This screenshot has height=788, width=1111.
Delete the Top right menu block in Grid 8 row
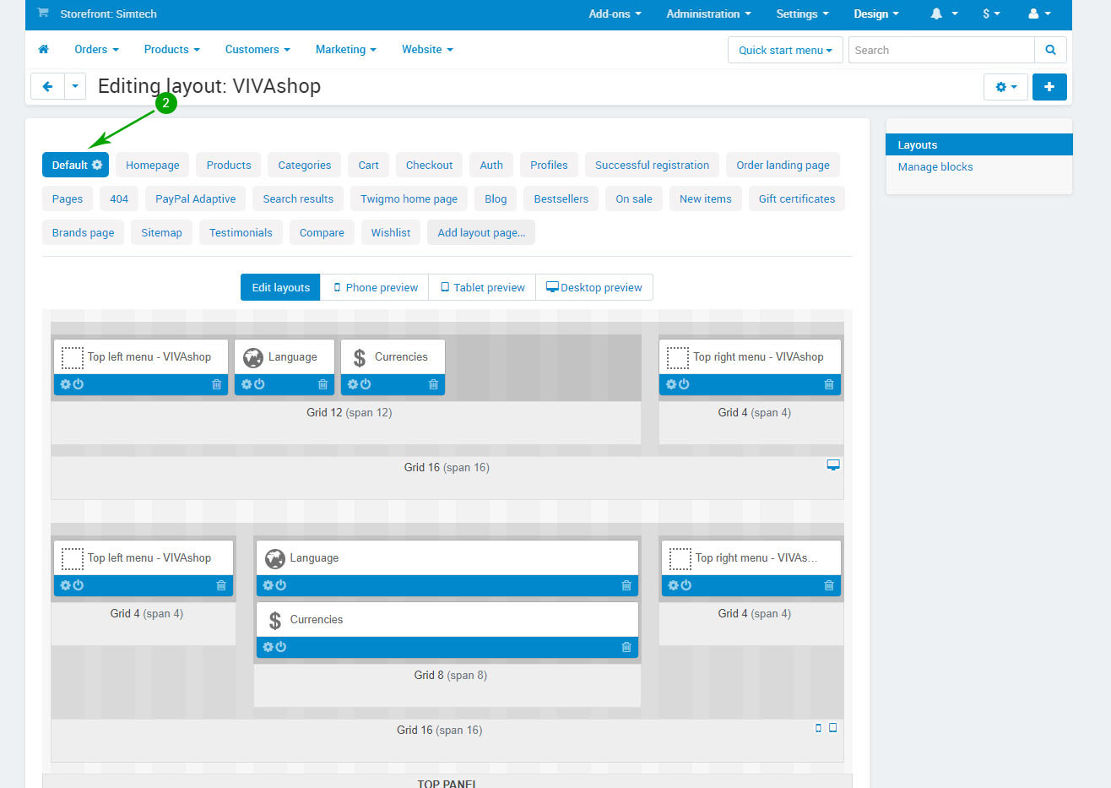(829, 585)
